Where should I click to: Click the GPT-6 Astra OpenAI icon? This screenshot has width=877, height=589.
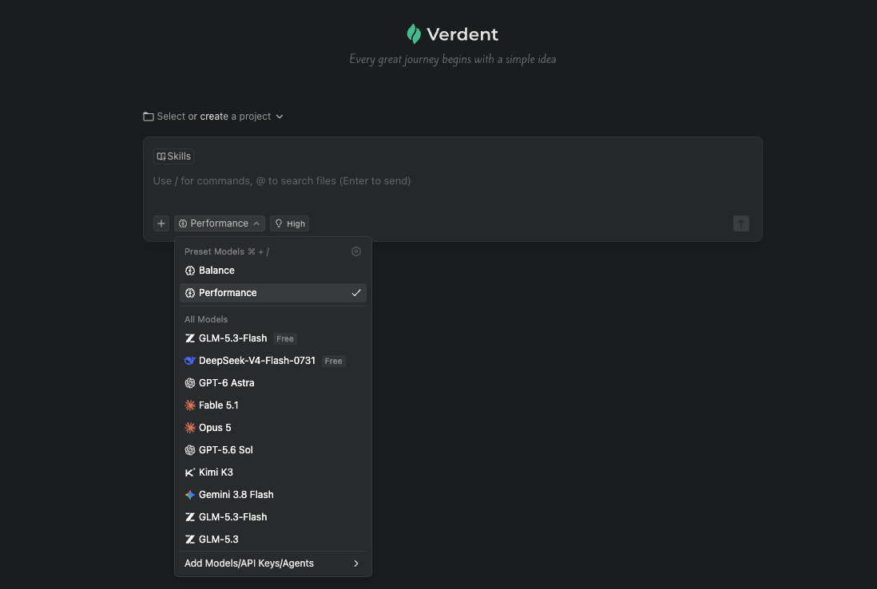190,383
